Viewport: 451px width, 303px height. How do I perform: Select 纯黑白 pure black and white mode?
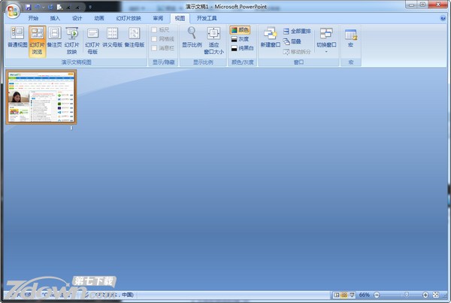243,48
